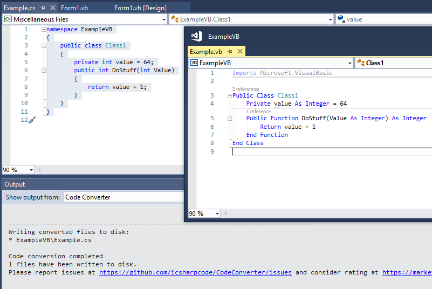Open the Form1.vb [Design] tab
This screenshot has height=289, width=432.
click(x=140, y=8)
